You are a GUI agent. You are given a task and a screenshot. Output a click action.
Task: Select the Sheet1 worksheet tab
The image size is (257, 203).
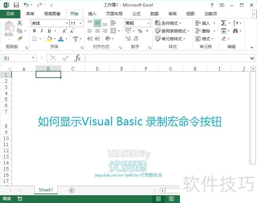(x=46, y=190)
